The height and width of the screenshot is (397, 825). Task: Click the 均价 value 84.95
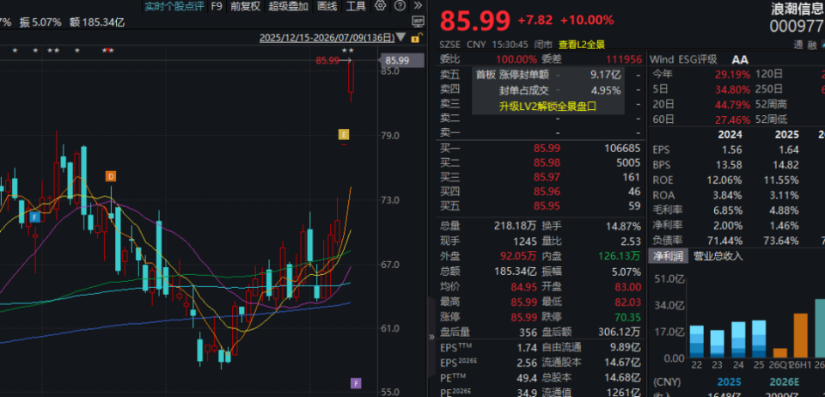pos(523,287)
